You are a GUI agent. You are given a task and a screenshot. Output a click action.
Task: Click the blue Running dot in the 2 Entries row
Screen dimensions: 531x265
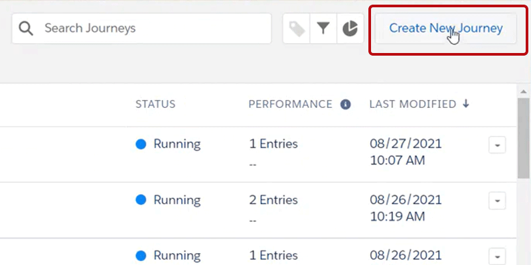[x=141, y=200]
